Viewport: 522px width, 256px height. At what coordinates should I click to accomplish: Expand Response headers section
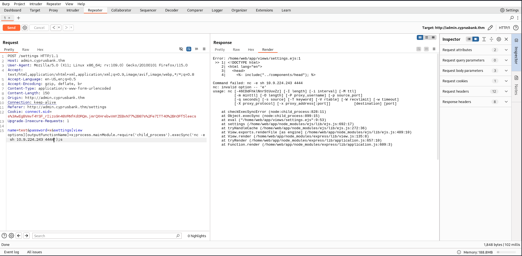tap(475, 102)
